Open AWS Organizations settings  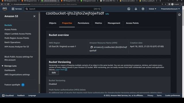[x=17, y=74]
